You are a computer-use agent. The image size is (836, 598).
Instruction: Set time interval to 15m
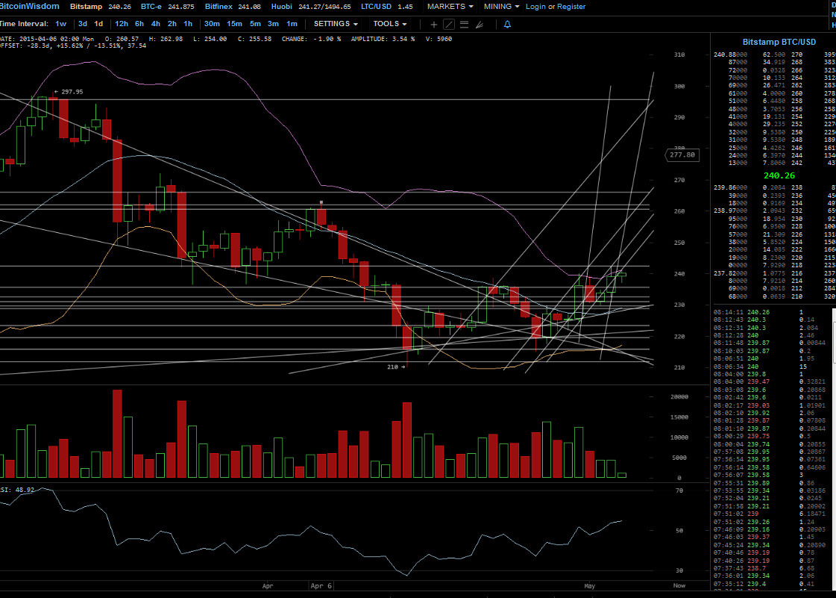click(235, 23)
